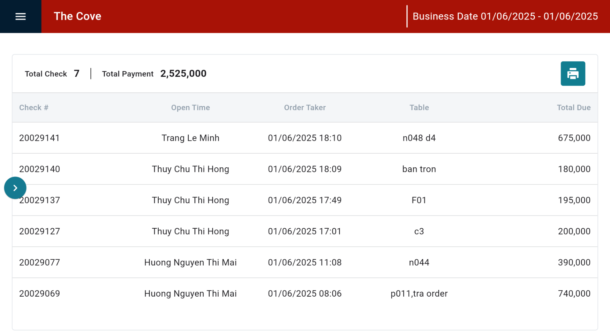610x336 pixels.
Task: Sort by Open Time column header
Action: tap(190, 108)
